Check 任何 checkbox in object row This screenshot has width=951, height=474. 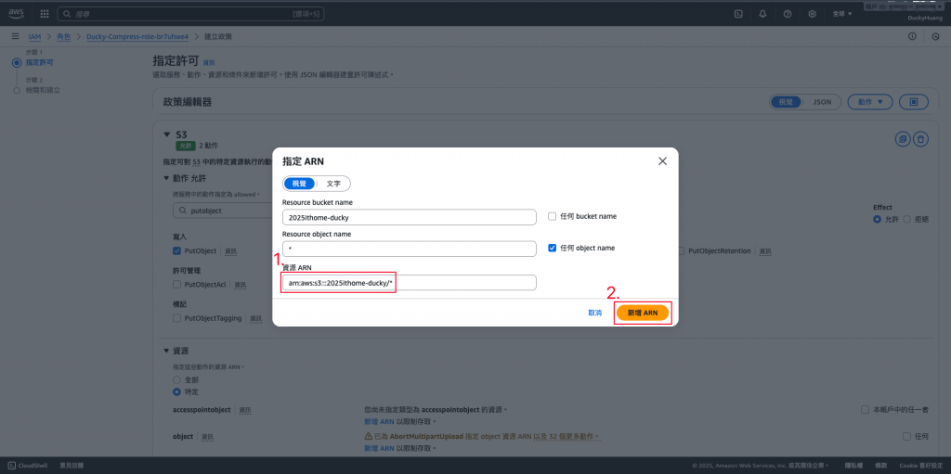click(906, 436)
